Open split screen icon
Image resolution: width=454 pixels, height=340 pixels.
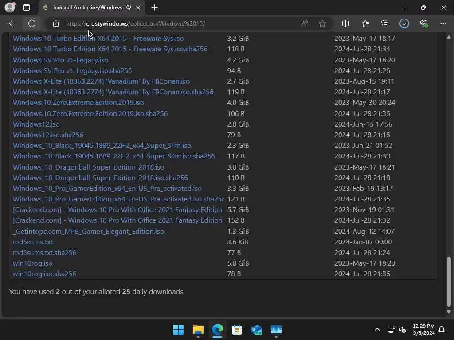345,23
